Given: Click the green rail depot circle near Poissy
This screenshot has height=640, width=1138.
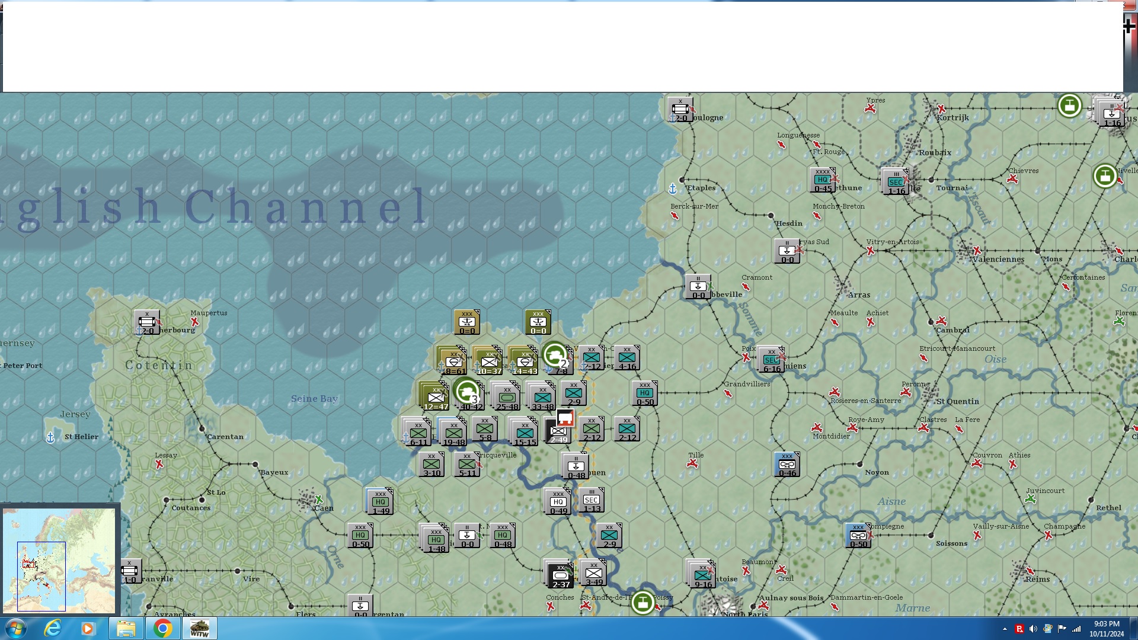Looking at the screenshot, I should coord(642,603).
